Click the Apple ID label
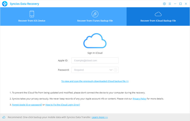The image size is (190, 121). (x=63, y=60)
